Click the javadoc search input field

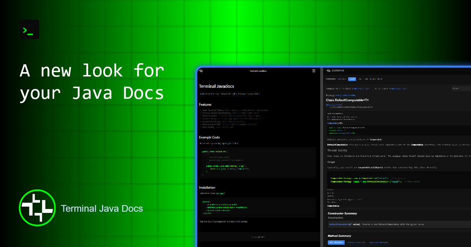pos(461,89)
